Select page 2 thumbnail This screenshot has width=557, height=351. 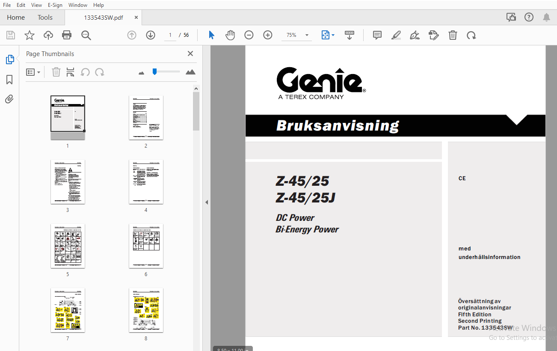click(x=146, y=118)
